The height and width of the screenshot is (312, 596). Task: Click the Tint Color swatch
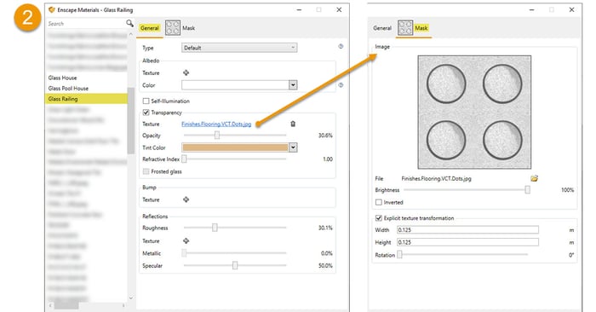pyautogui.click(x=235, y=147)
